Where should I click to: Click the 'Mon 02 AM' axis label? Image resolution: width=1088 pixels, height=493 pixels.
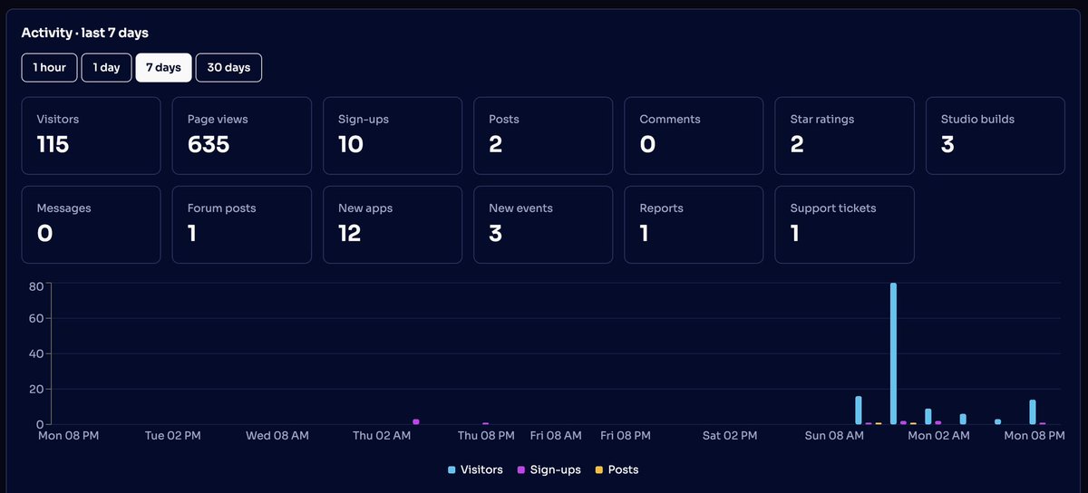pyautogui.click(x=938, y=436)
